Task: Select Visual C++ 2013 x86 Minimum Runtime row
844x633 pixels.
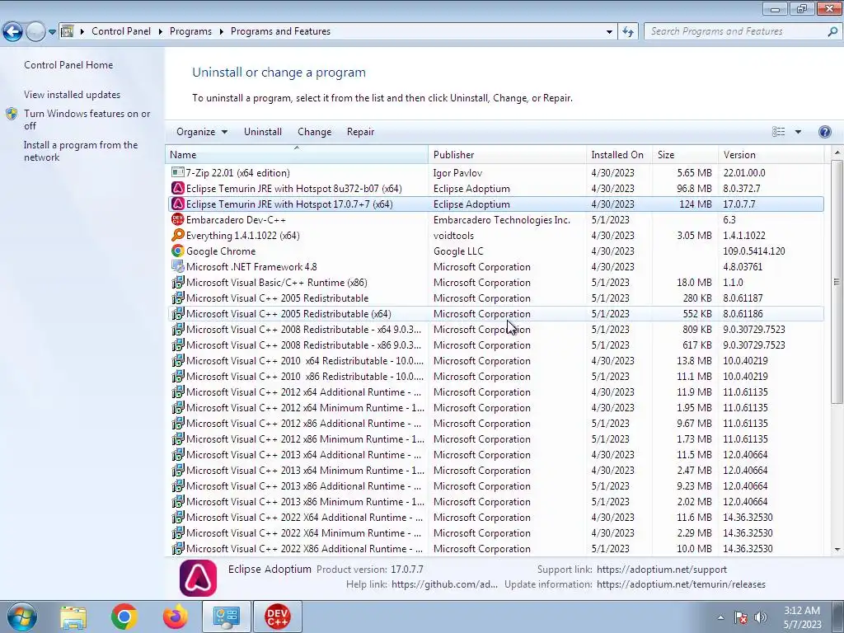Action: [x=495, y=501]
